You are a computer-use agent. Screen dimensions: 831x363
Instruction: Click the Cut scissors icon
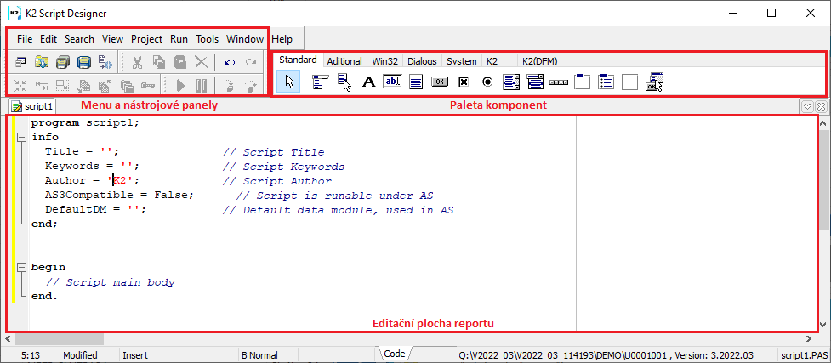137,63
